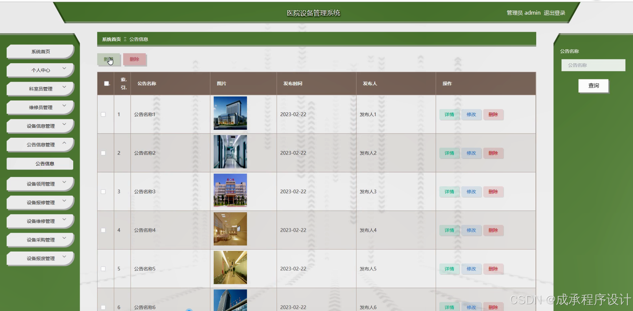Expand the 设备报修管理 menu chevron
This screenshot has height=311, width=633.
coord(64,201)
